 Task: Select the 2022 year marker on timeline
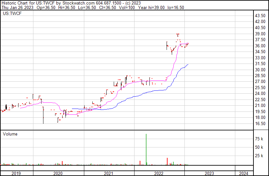(x=159, y=173)
